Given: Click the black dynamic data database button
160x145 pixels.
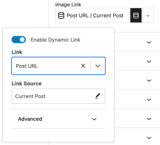Looking at the screenshot, I should [136, 15].
